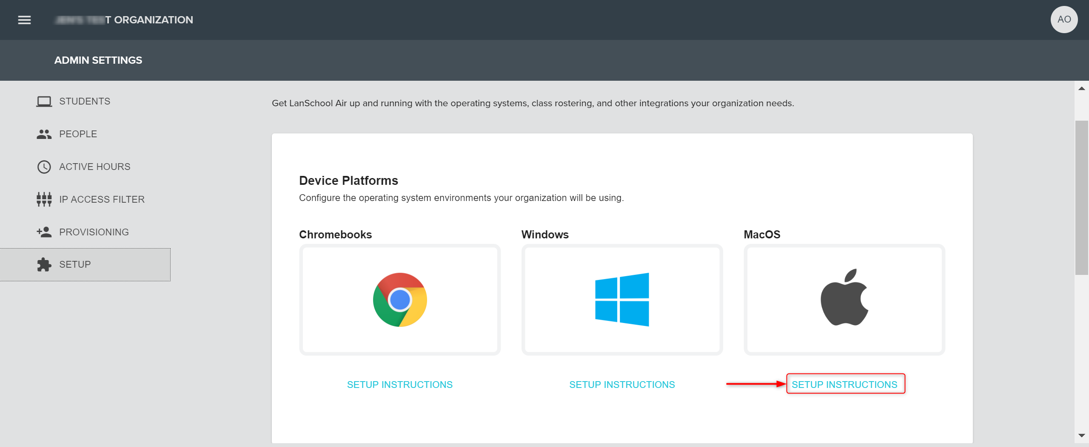
Task: Click the Device Platforms heading
Action: pos(348,181)
